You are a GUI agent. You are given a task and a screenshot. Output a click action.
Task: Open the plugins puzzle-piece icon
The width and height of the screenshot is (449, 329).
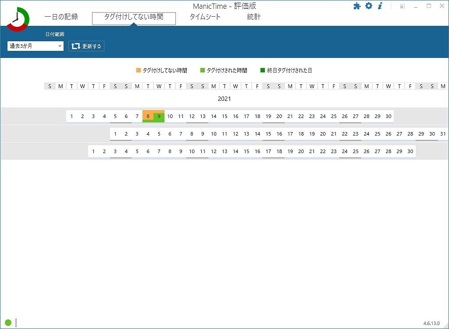357,6
